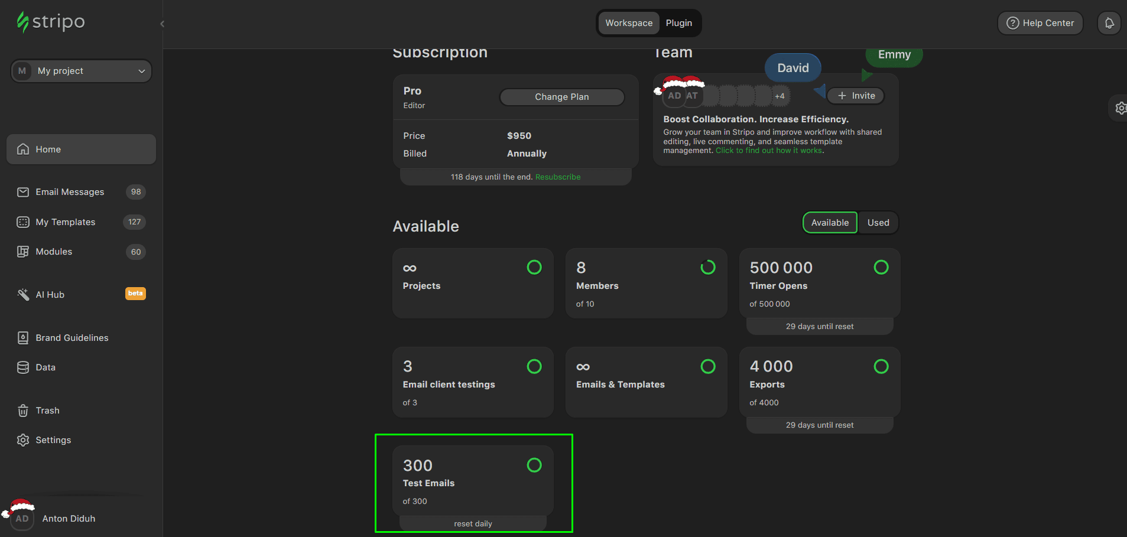The image size is (1127, 537).
Task: Click the Members progress ring indicator
Action: click(x=707, y=268)
